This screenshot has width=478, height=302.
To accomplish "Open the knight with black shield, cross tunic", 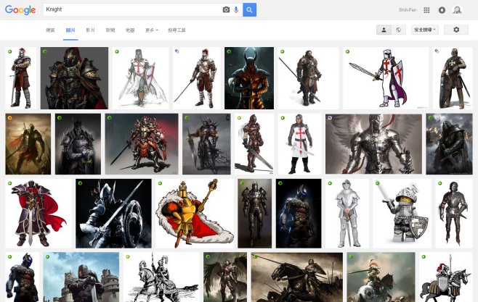I will [453, 78].
